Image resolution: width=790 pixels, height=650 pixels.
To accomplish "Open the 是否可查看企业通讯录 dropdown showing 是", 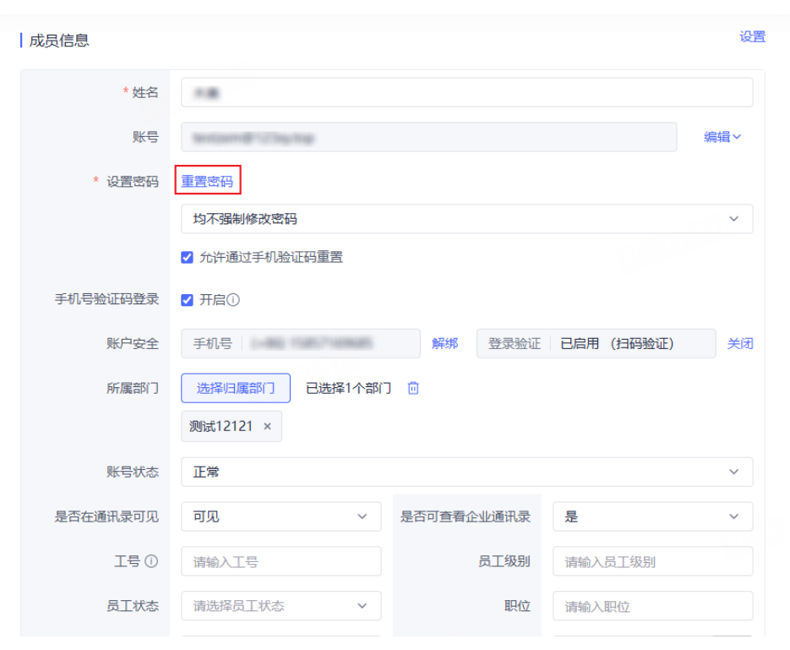I will pyautogui.click(x=652, y=516).
